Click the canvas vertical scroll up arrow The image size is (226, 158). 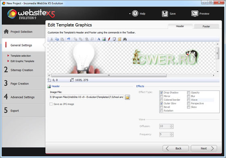pos(218,44)
